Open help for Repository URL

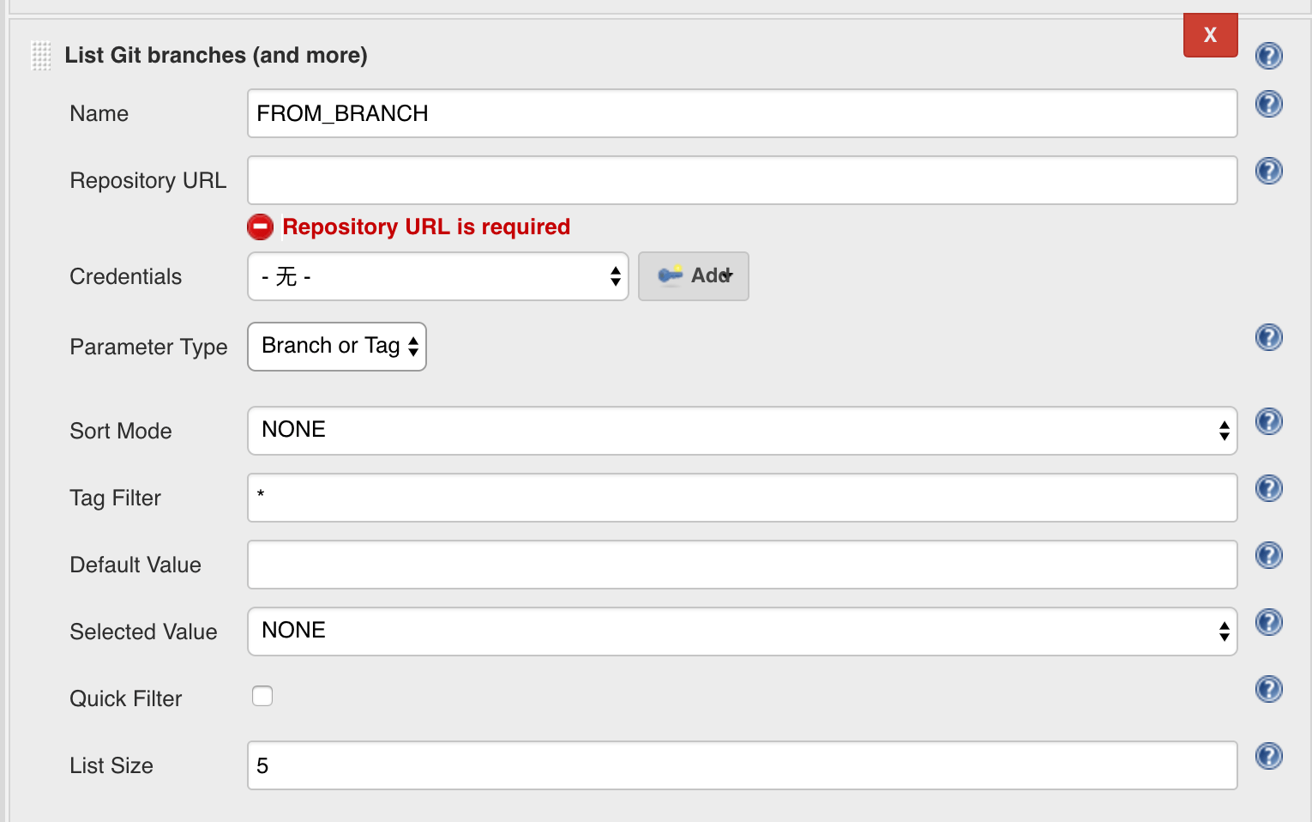[1268, 171]
